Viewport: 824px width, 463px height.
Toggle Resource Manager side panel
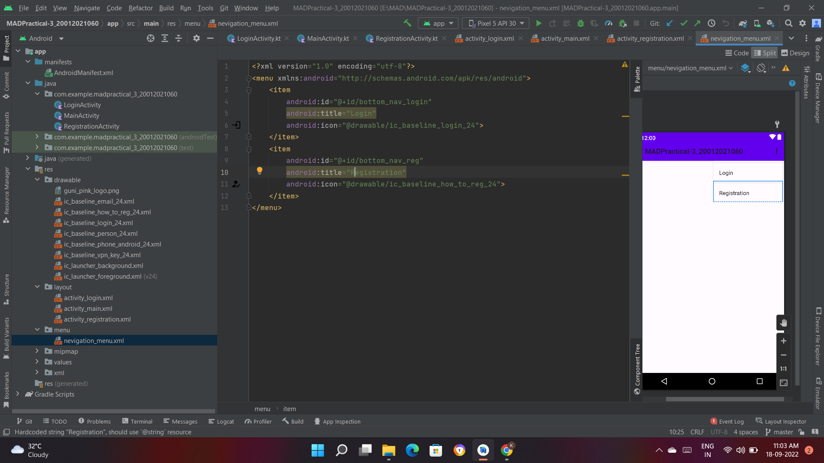pyautogui.click(x=6, y=195)
